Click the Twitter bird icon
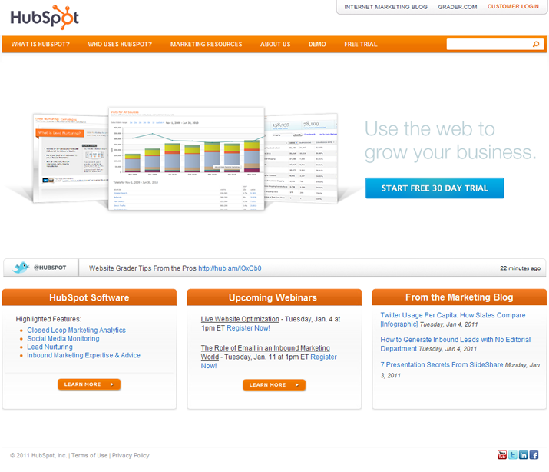 click(x=21, y=268)
